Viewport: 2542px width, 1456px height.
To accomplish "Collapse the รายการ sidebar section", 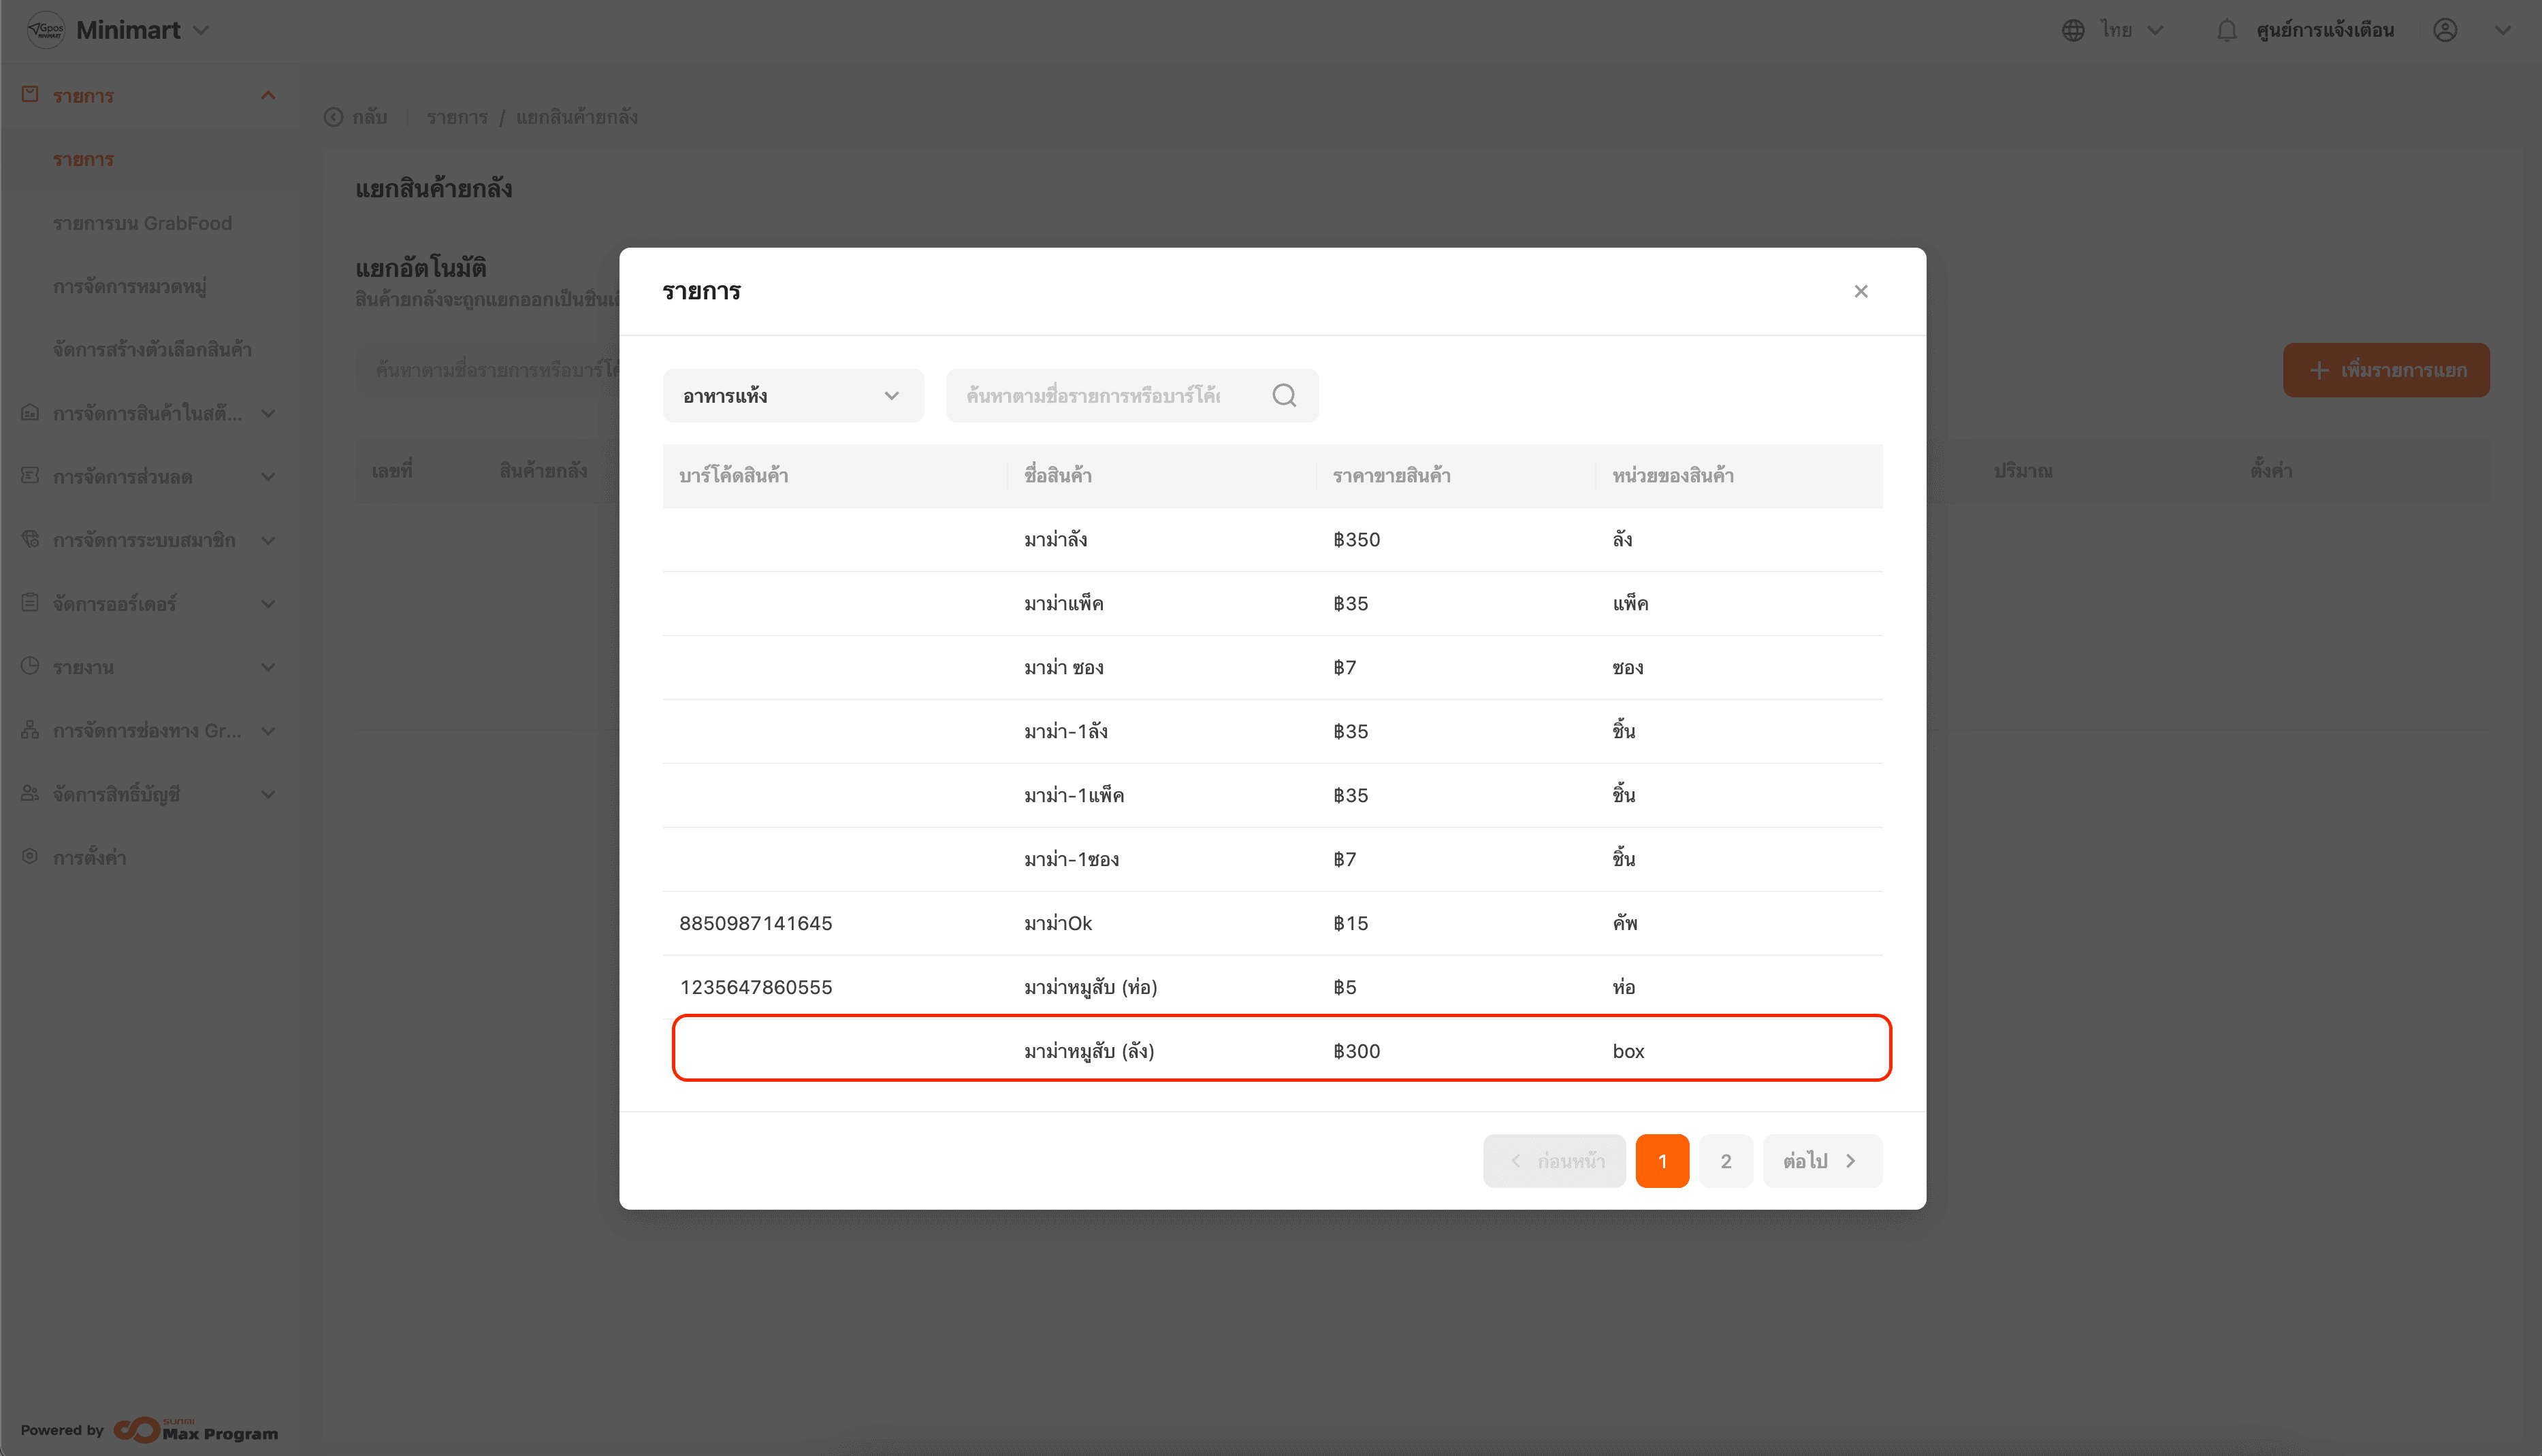I will [267, 96].
